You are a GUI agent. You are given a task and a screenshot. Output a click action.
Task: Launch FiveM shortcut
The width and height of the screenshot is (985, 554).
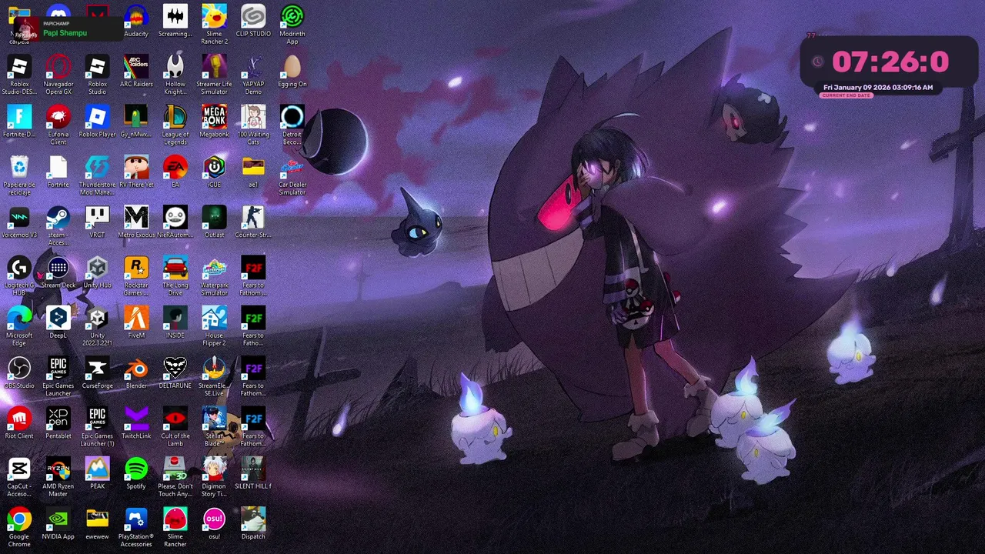pyautogui.click(x=136, y=318)
